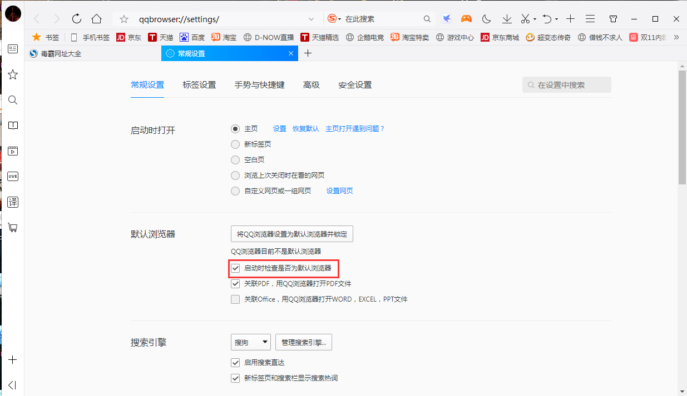Click the 在设置中搜索 search field
Image resolution: width=687 pixels, height=396 pixels.
566,84
